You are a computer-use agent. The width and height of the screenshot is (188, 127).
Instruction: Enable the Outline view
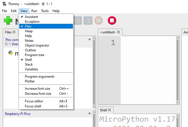(46, 50)
